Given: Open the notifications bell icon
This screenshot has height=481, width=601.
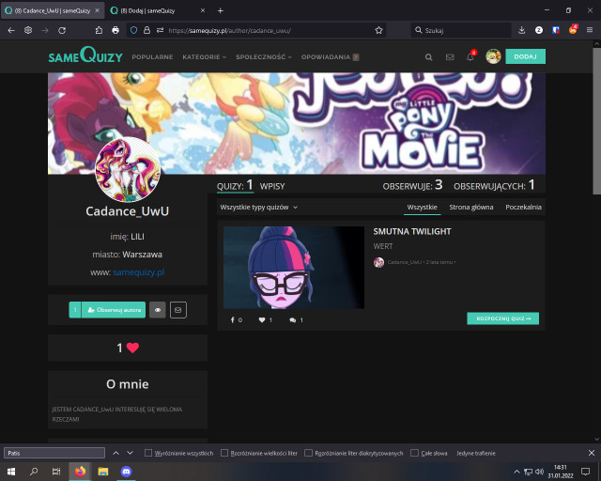Looking at the screenshot, I should [x=470, y=56].
